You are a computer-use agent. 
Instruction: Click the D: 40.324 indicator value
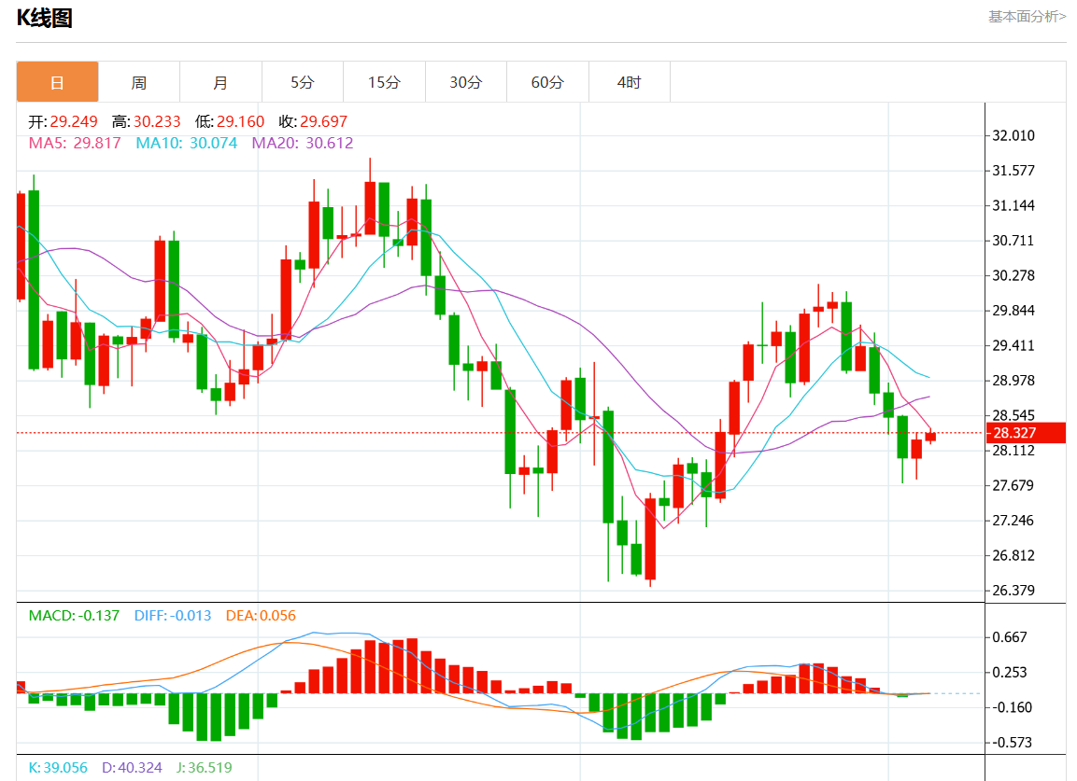point(132,767)
